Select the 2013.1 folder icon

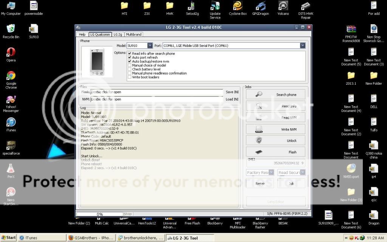(x=351, y=78)
